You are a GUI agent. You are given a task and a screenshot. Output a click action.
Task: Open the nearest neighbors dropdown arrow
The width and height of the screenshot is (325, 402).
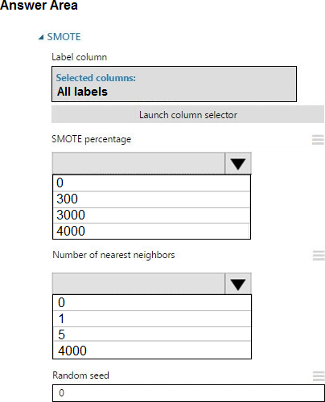click(x=238, y=284)
